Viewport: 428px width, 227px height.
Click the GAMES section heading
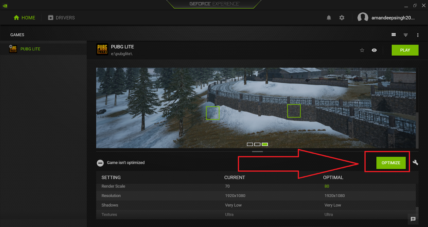coord(17,35)
